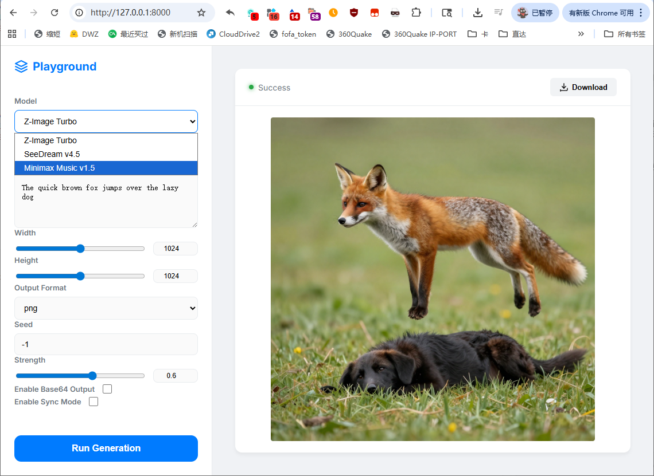Open the Chrome three-dot menu
The height and width of the screenshot is (476, 654).
pos(641,13)
